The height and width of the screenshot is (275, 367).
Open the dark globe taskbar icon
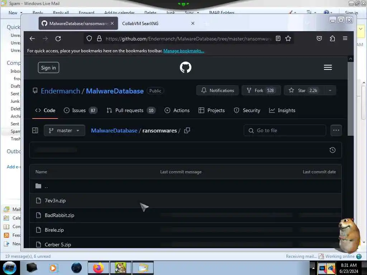pos(77,268)
